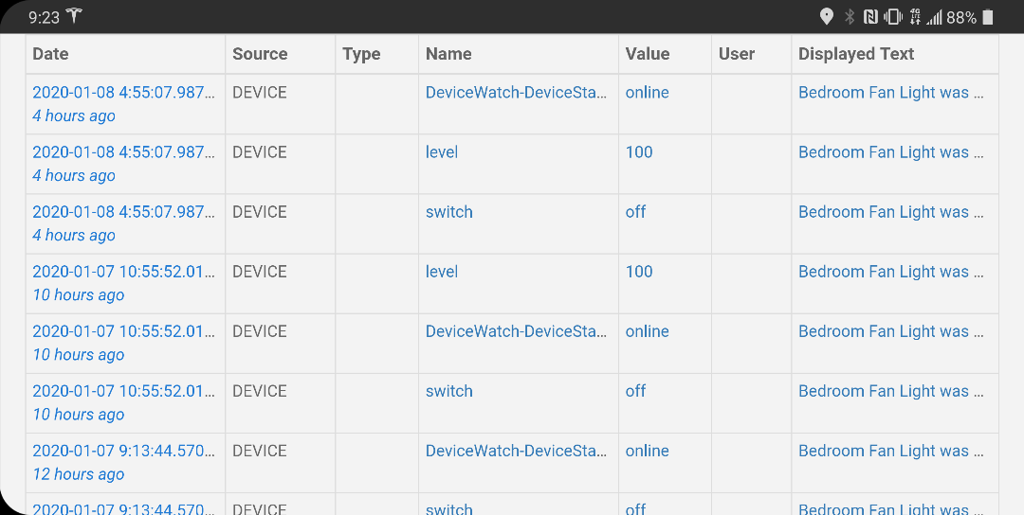
Task: Click online value in 4-hours-ago row
Action: click(648, 93)
